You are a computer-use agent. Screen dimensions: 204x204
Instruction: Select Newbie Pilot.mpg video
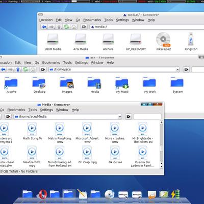click(32, 157)
